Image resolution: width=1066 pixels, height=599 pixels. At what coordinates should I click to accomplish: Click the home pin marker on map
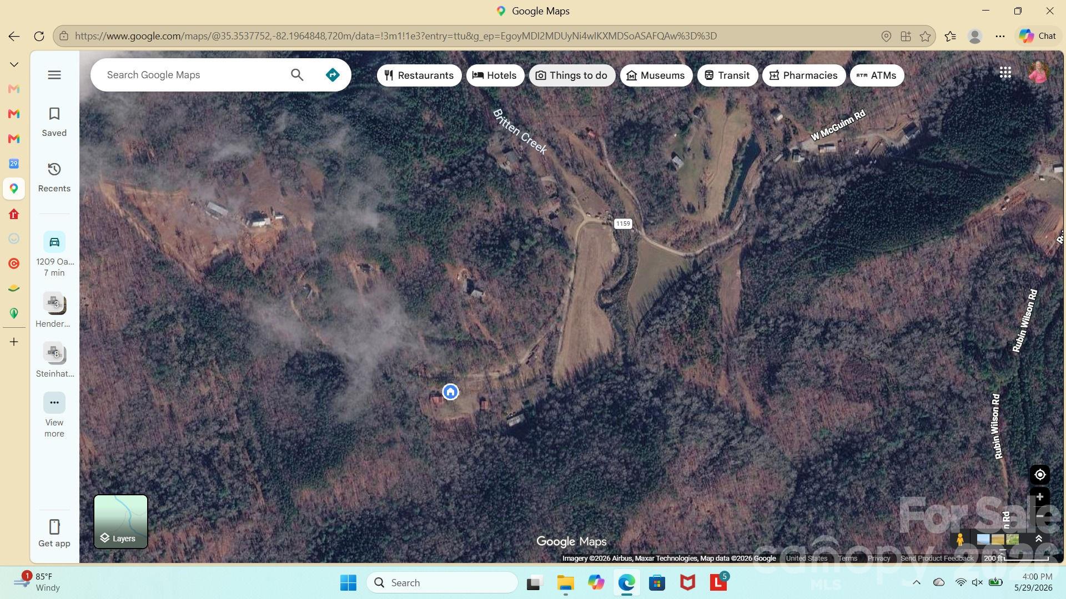pos(450,392)
